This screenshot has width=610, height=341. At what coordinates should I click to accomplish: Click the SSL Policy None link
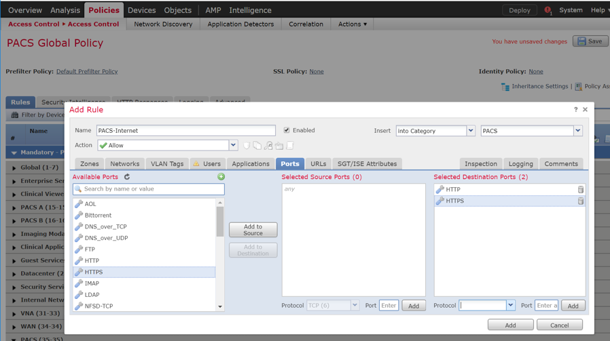point(317,71)
